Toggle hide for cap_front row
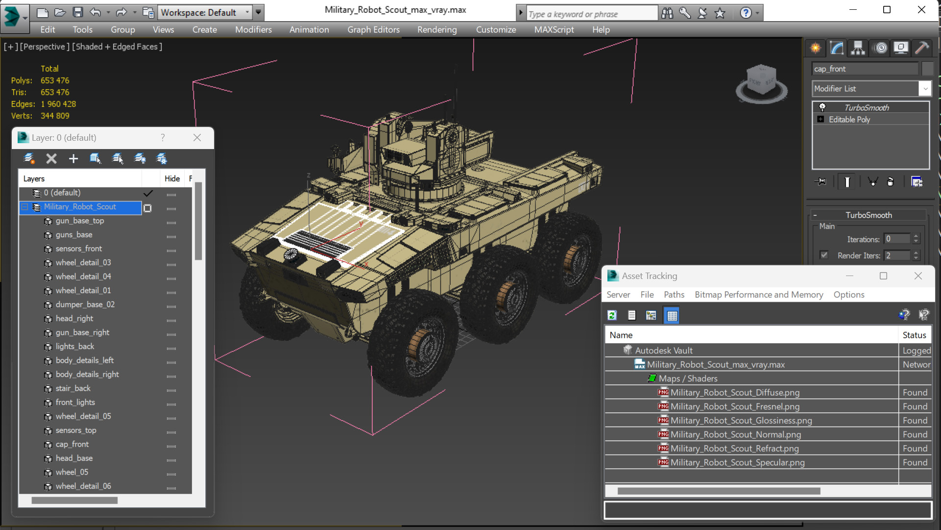941x530 pixels. [171, 446]
